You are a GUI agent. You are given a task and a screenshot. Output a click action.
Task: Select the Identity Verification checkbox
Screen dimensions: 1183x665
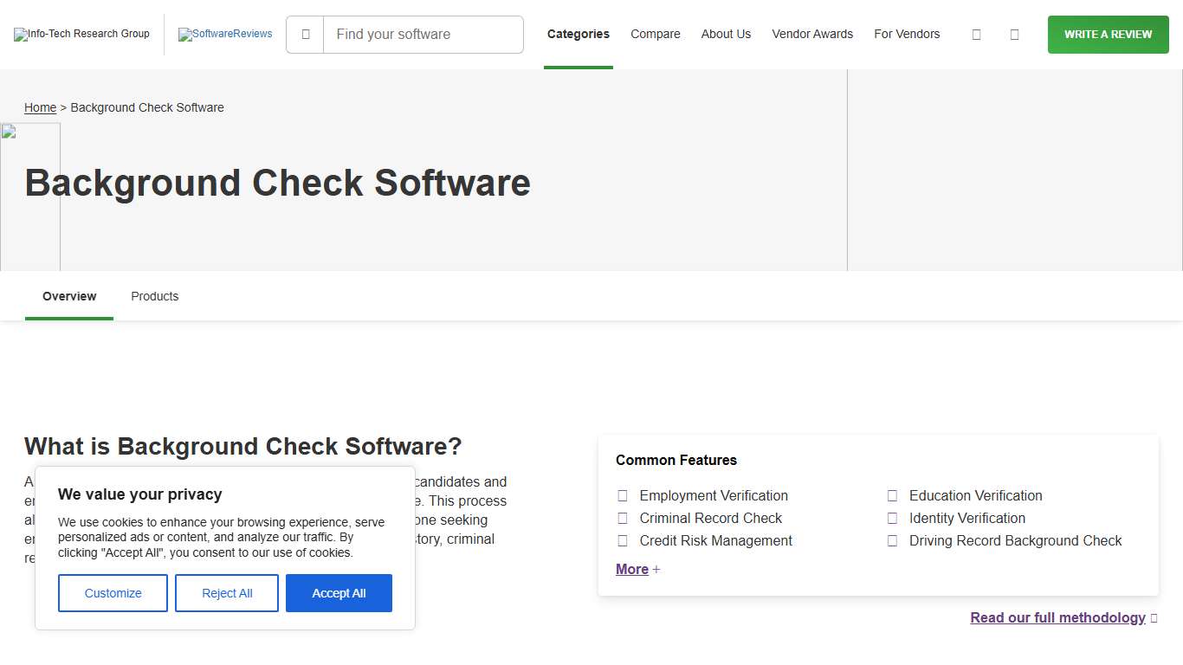pyautogui.click(x=893, y=518)
